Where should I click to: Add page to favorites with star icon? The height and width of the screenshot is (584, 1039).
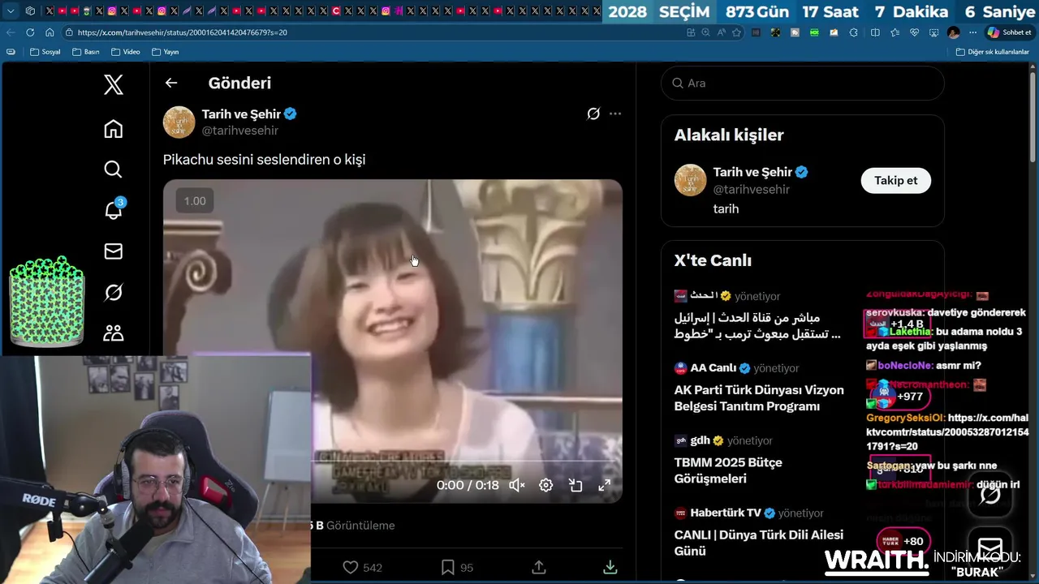point(736,32)
